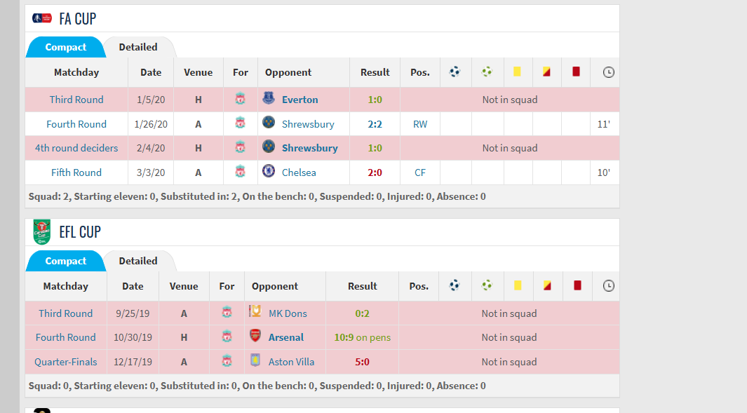
Task: Click the Aston Villa club crest
Action: click(255, 360)
